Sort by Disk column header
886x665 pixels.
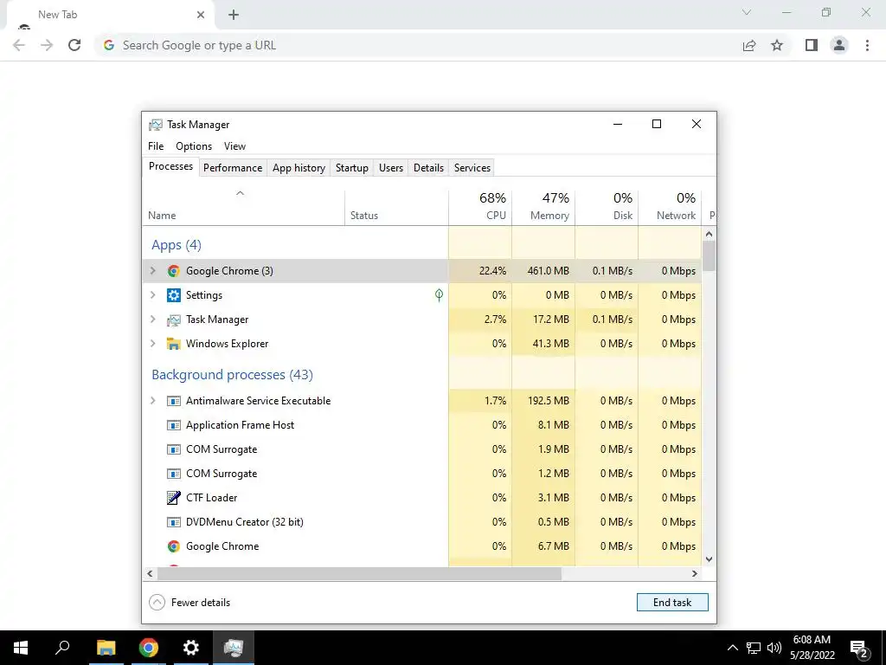point(607,207)
